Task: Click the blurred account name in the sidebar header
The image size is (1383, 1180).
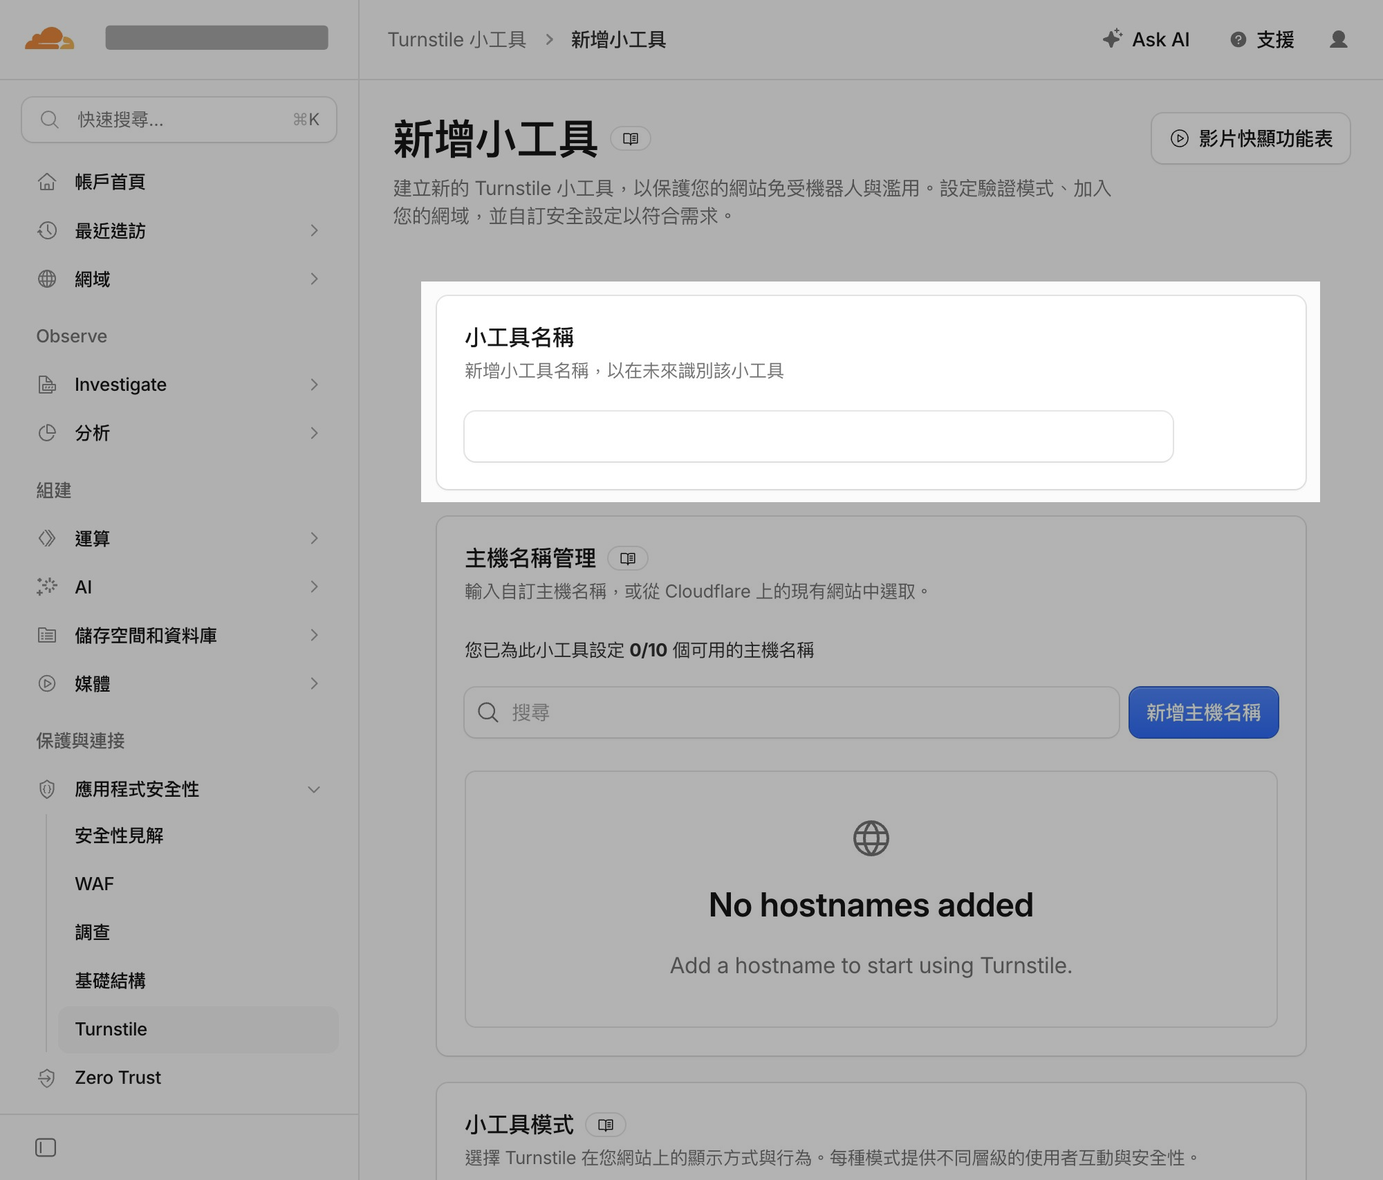Action: pyautogui.click(x=216, y=37)
